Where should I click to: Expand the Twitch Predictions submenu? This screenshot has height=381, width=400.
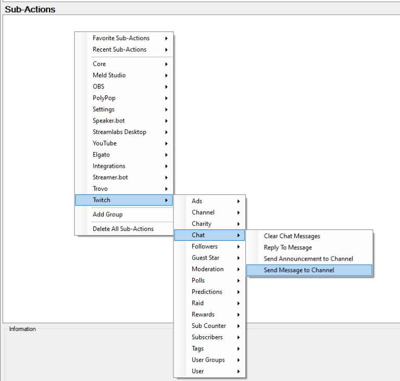207,292
